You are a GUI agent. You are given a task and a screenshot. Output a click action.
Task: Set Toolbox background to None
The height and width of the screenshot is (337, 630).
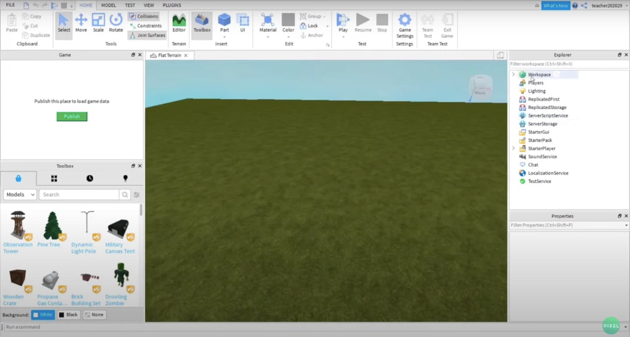pos(94,315)
